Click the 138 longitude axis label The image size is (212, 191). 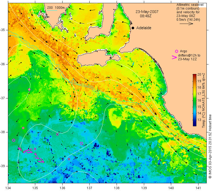click(x=117, y=188)
